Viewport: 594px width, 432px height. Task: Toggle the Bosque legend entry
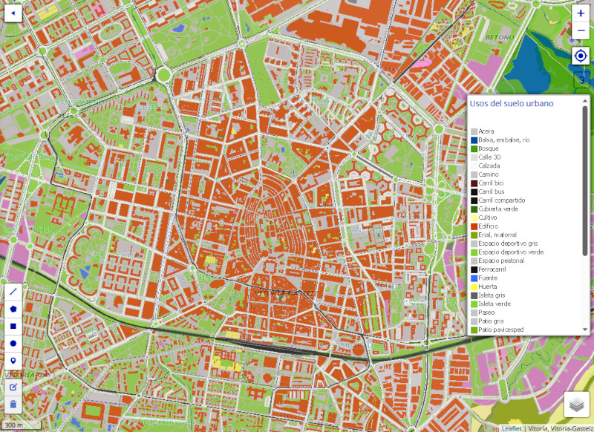coord(490,148)
